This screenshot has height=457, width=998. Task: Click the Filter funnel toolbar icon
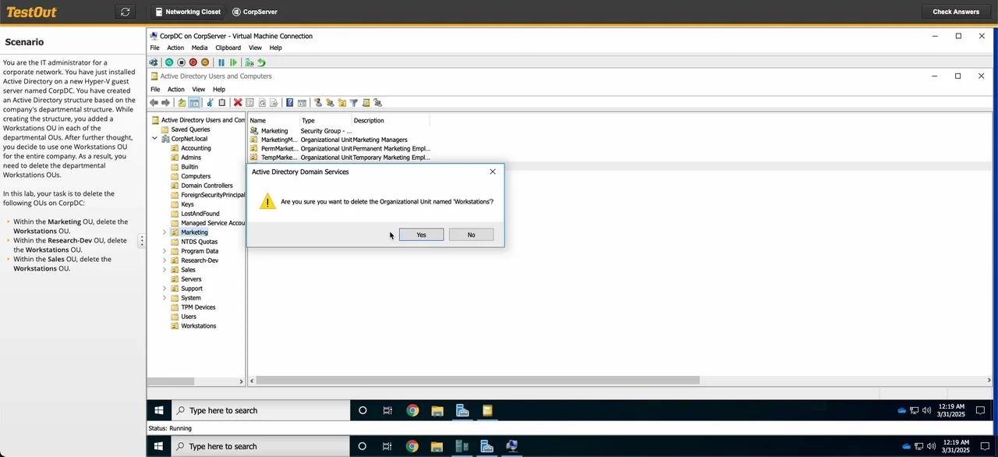click(x=353, y=103)
